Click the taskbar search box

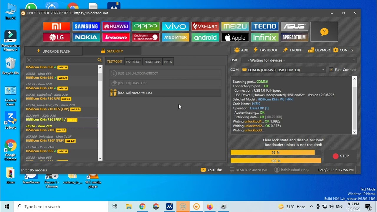(x=61, y=207)
